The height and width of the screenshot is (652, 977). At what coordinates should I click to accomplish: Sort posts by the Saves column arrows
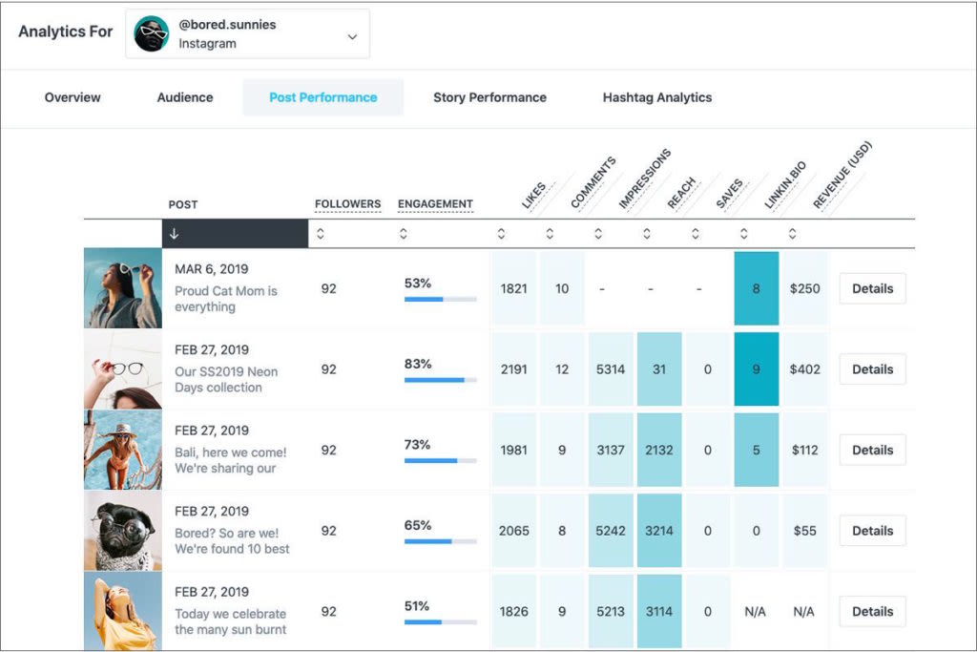pyautogui.click(x=696, y=234)
